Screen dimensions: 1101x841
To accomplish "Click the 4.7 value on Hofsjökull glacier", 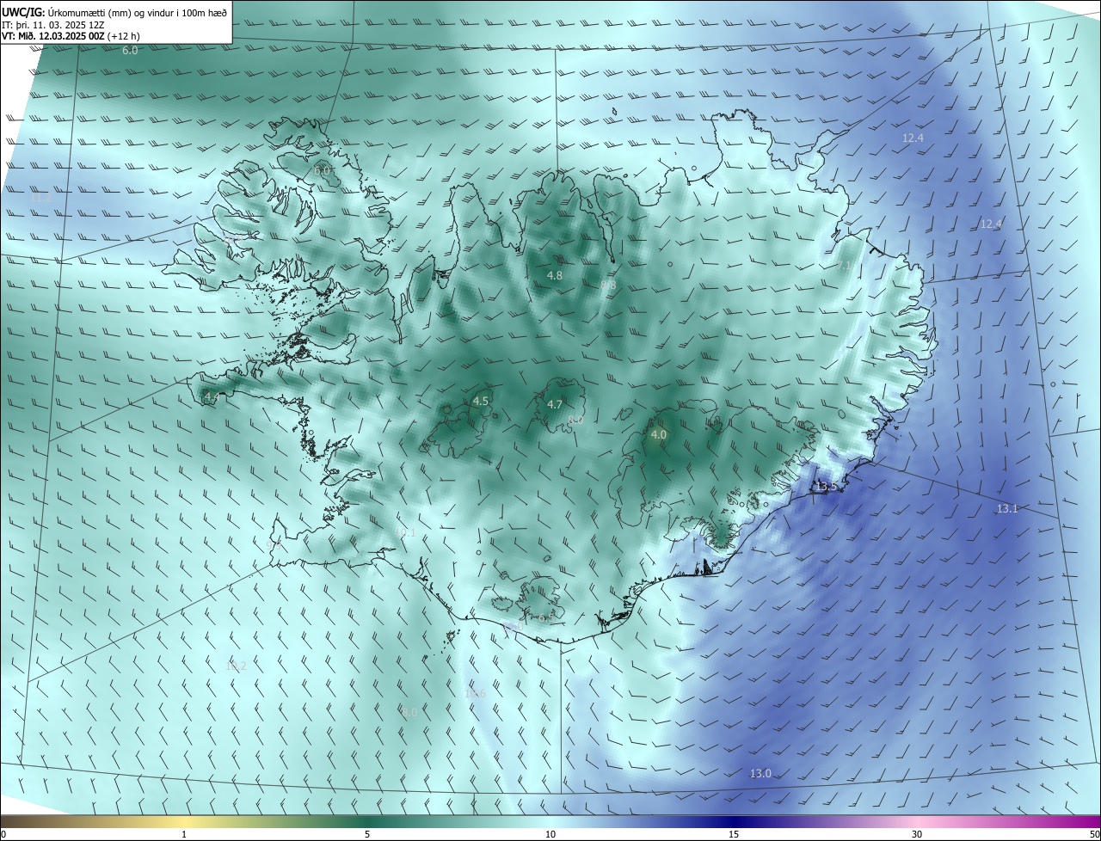I will click(555, 404).
